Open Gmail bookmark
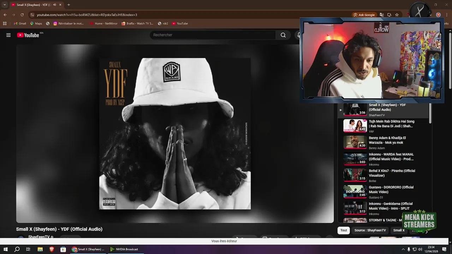The height and width of the screenshot is (254, 452). pos(20,24)
